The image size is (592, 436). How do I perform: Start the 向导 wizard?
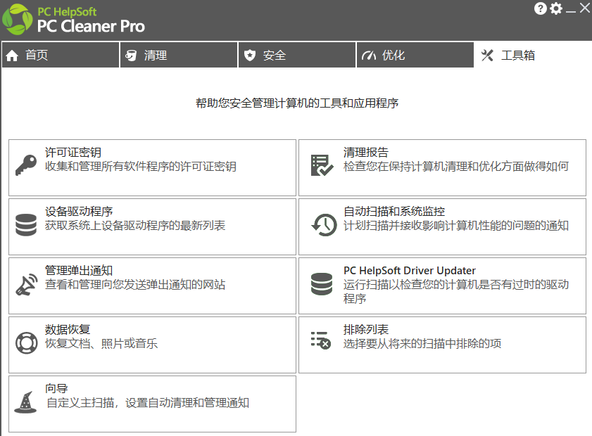152,404
